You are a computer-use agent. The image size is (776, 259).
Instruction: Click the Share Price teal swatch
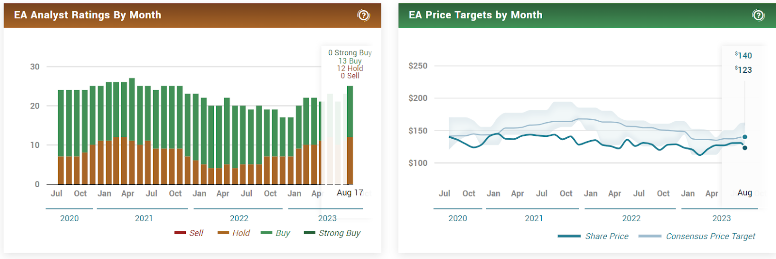(569, 236)
